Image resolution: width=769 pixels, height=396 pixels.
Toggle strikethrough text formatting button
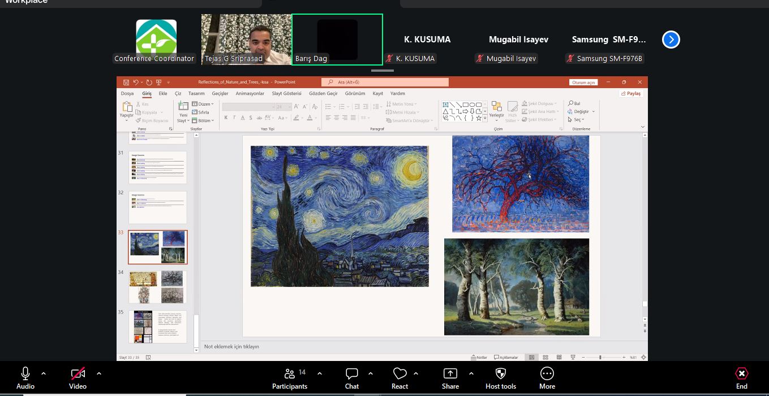coord(260,118)
